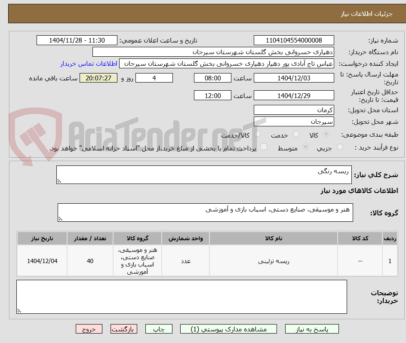Click the کد کالا column header
The width and height of the screenshot is (406, 343).
pos(360,239)
